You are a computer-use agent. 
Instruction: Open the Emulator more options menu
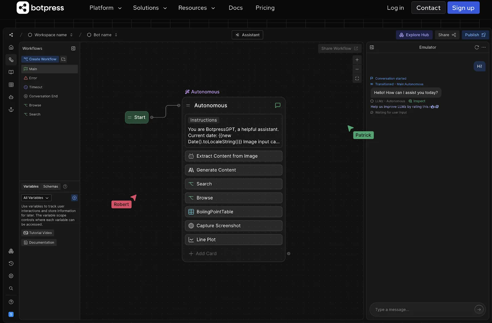point(484,47)
